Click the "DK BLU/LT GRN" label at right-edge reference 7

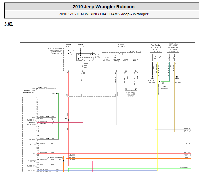(185, 167)
